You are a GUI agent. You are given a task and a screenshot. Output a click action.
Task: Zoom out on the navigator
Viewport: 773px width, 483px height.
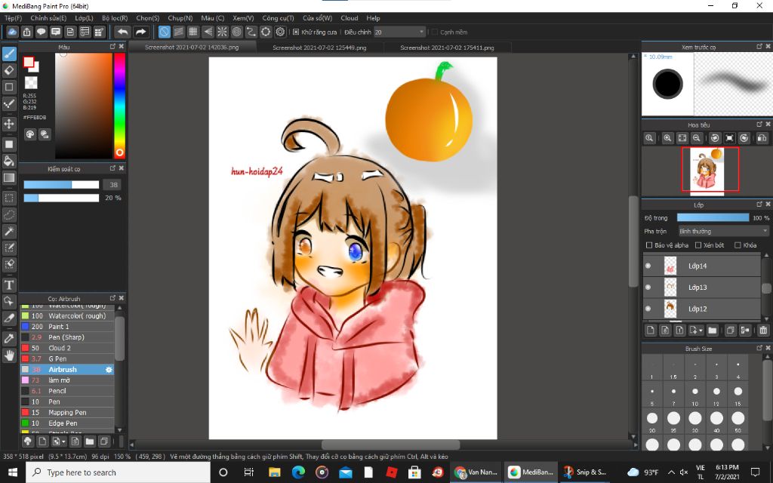pos(696,139)
